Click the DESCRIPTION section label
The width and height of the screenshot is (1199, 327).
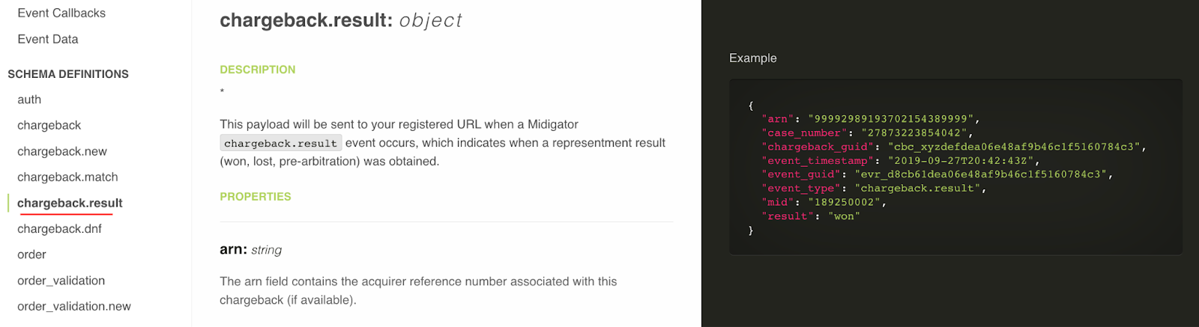click(258, 70)
